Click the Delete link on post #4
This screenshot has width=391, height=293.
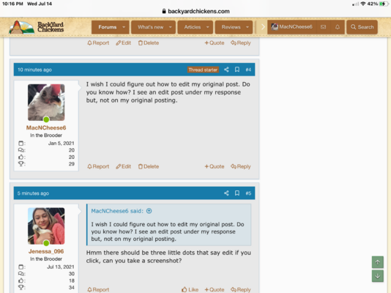coord(149,166)
